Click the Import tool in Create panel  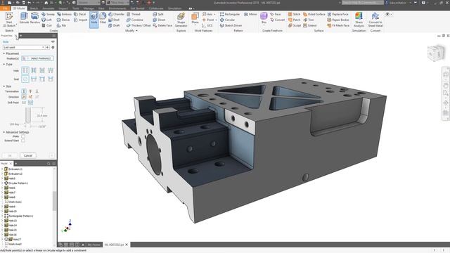point(81,20)
